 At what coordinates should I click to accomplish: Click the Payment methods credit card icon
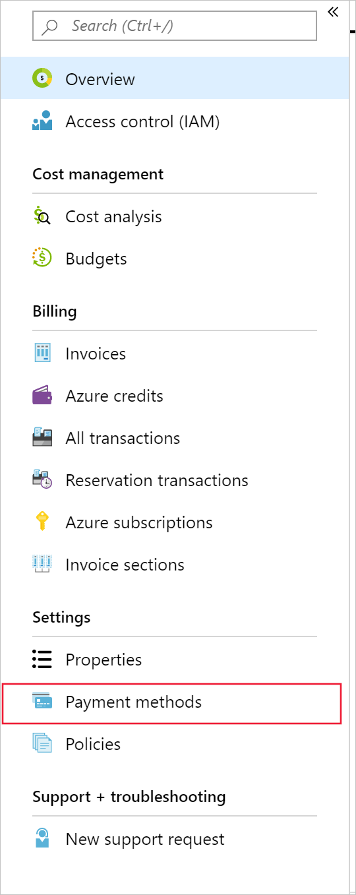(42, 702)
